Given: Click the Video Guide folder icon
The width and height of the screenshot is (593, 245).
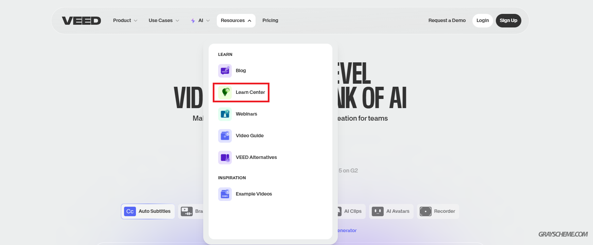Looking at the screenshot, I should coord(225,136).
